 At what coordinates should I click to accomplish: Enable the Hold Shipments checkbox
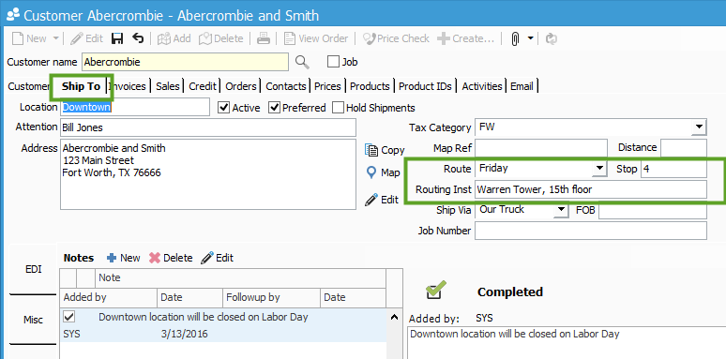pos(339,108)
